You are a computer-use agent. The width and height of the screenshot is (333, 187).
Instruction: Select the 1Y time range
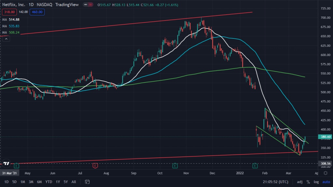[58, 182]
